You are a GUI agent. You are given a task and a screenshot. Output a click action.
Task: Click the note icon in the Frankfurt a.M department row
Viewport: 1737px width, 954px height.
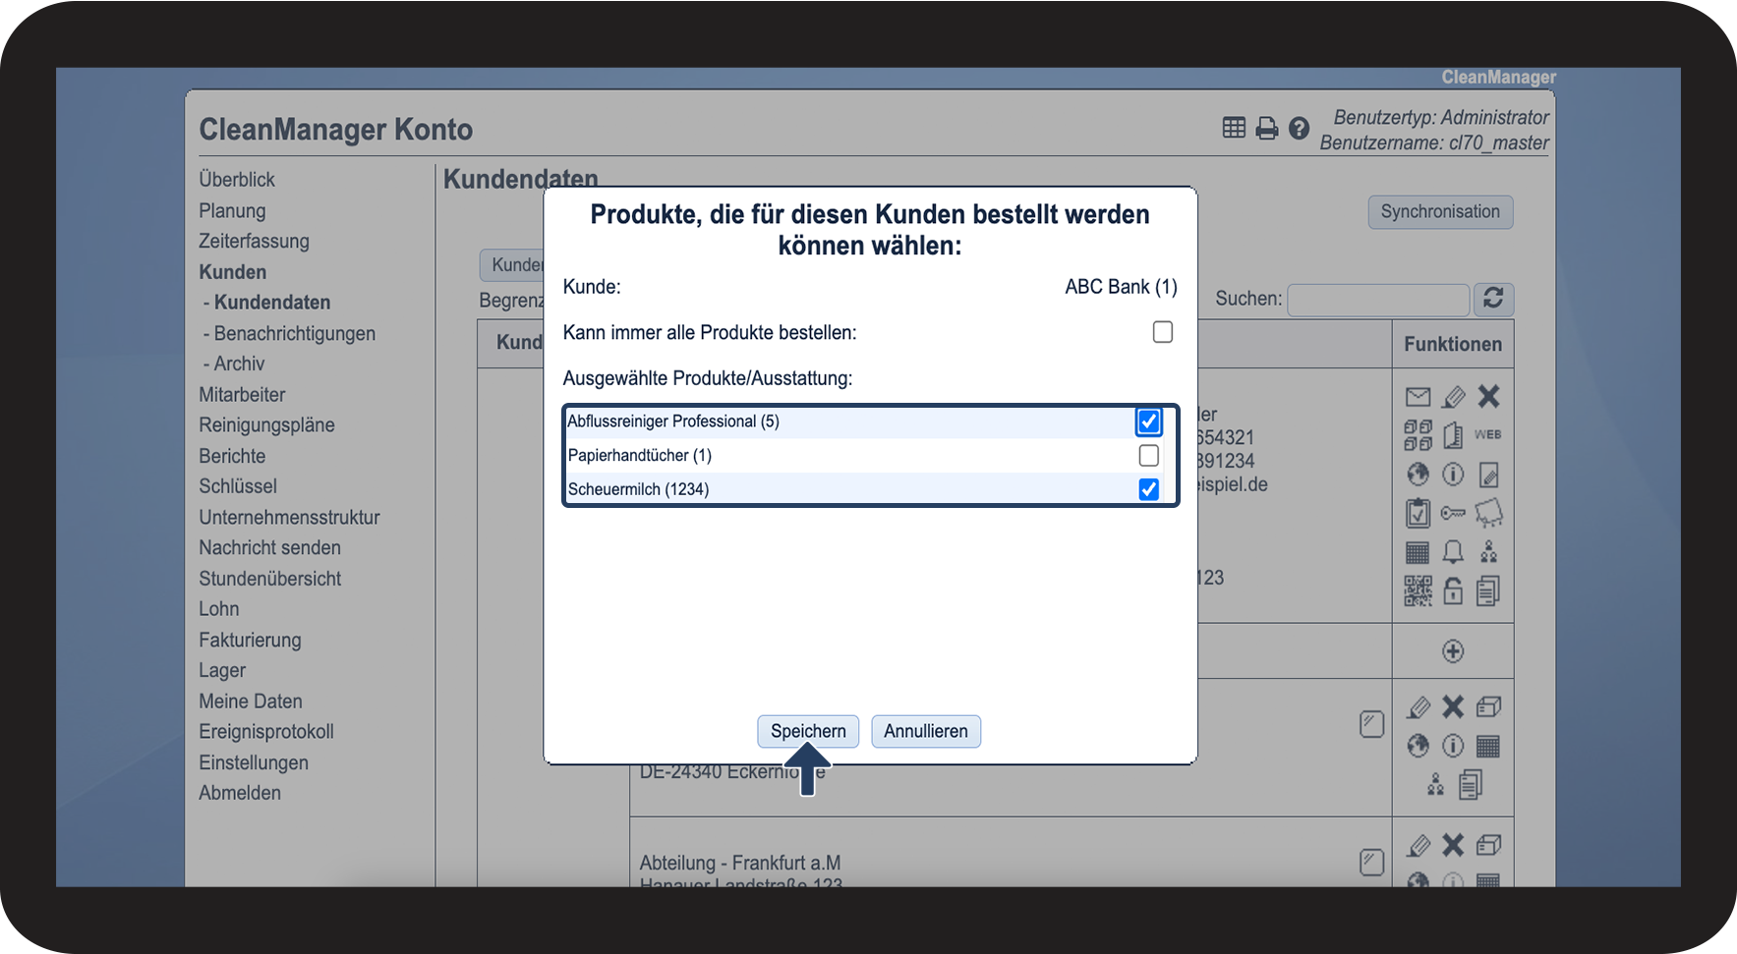point(1371,862)
